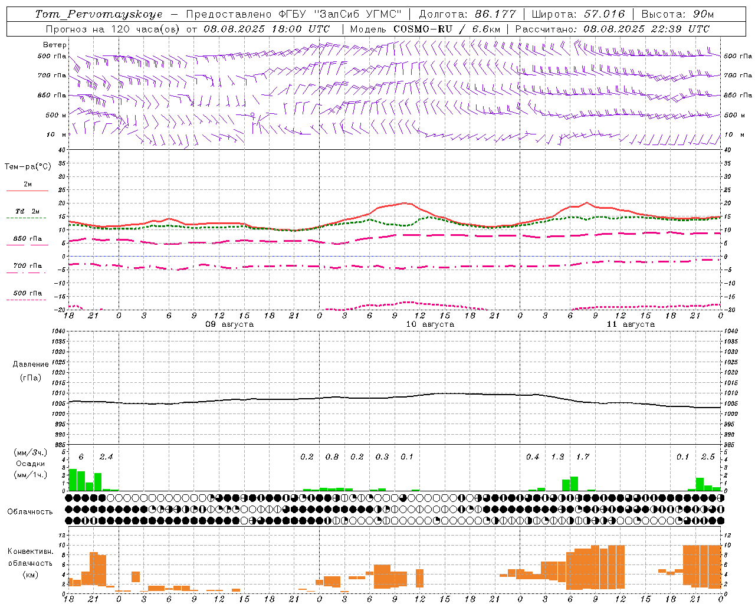
Task: Click the 500 м wind level label on left axis
Action: (56, 115)
